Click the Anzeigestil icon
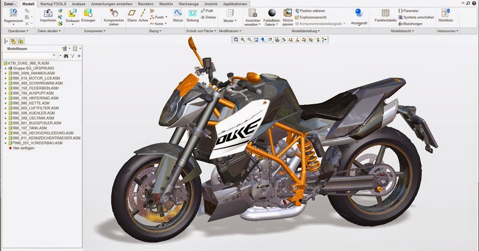This screenshot has height=251, width=479. pyautogui.click(x=359, y=13)
